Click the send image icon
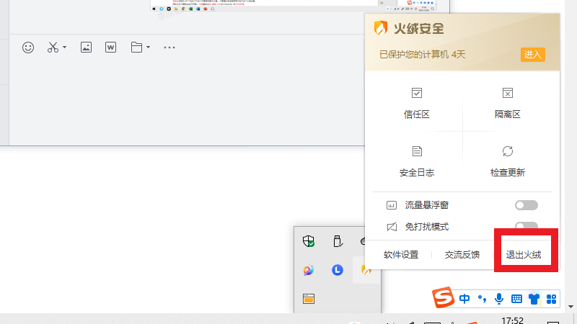The image size is (577, 324). [x=86, y=48]
